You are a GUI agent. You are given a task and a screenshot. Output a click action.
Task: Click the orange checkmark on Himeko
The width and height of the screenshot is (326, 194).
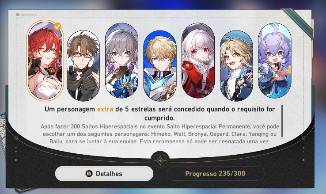pos(57,27)
